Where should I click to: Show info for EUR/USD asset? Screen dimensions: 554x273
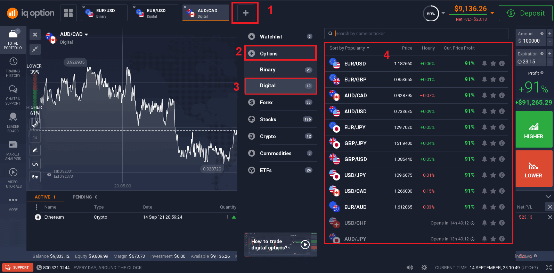[x=502, y=63]
